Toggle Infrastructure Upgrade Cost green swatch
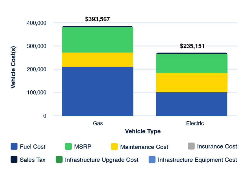 click(x=59, y=159)
